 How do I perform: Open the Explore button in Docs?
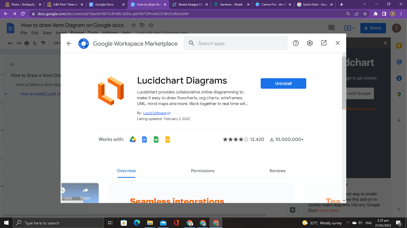(x=293, y=210)
